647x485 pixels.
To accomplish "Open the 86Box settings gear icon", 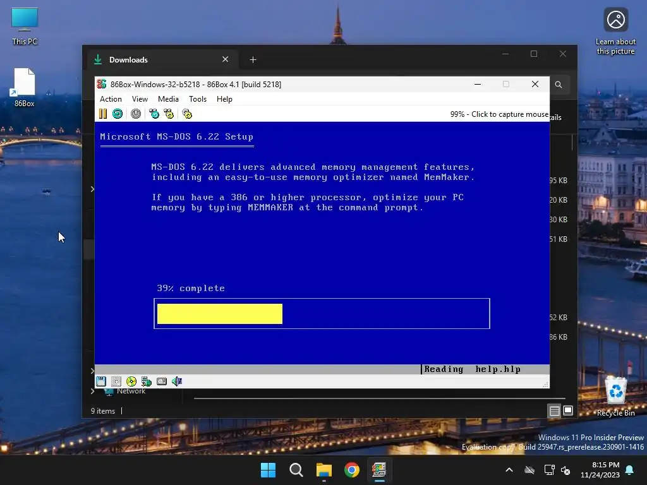I will click(187, 114).
